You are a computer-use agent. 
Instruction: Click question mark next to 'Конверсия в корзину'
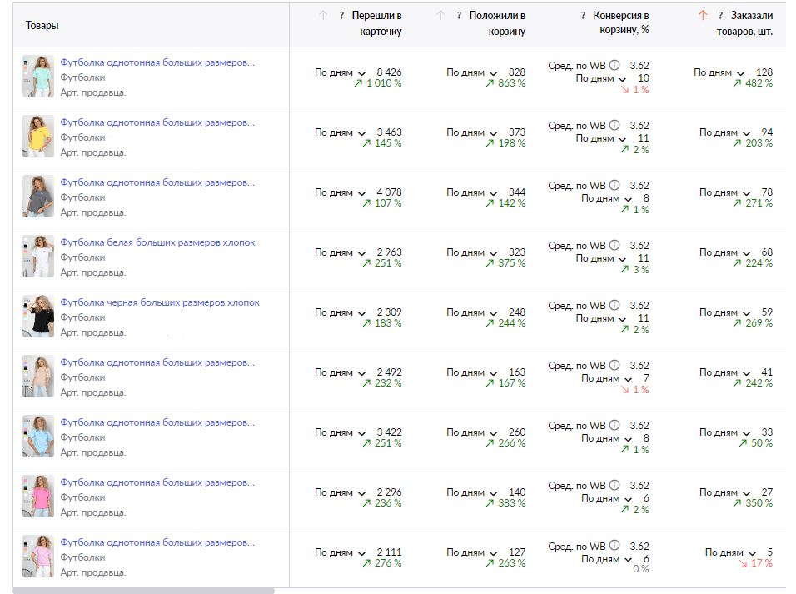coord(583,16)
